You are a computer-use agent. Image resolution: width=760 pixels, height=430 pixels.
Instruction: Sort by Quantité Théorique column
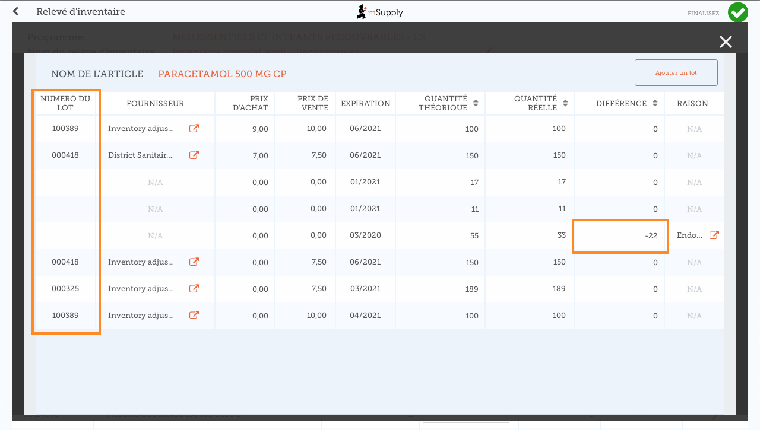(x=475, y=103)
